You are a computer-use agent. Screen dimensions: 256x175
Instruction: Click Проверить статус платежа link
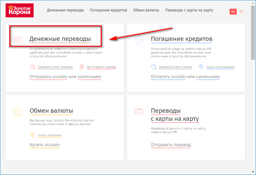point(175,67)
